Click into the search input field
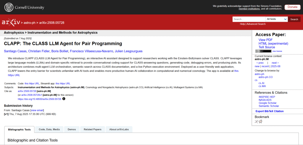This screenshot has width=303, height=145. click(249, 19)
